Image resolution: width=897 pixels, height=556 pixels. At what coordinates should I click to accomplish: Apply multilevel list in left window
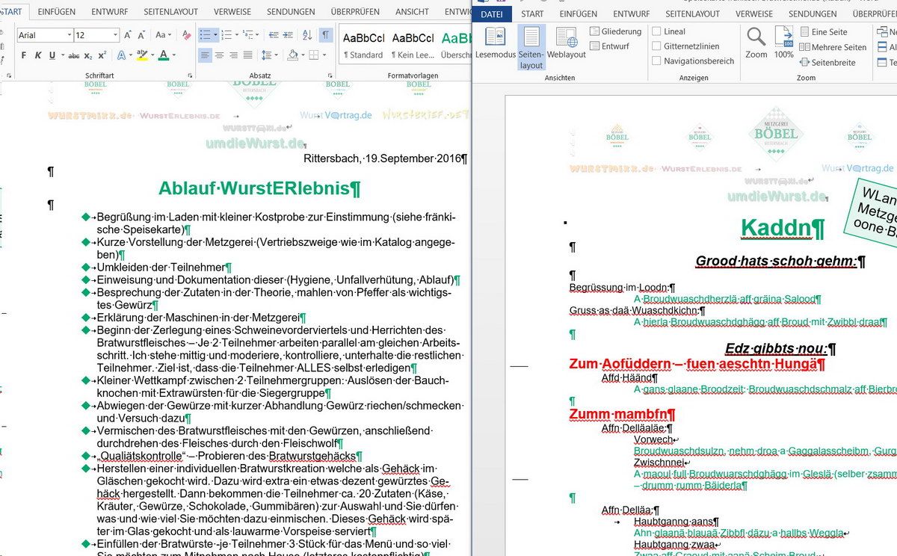pos(248,35)
